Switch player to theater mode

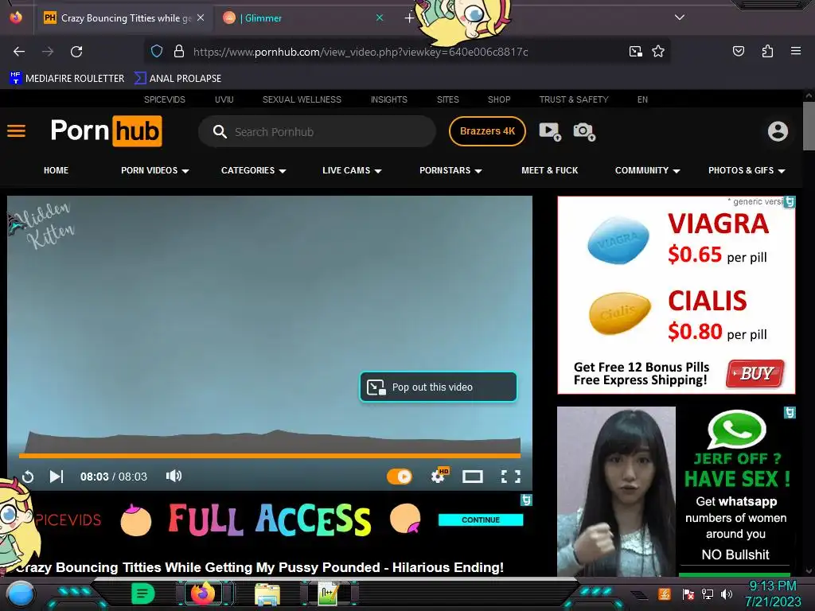[x=473, y=477]
